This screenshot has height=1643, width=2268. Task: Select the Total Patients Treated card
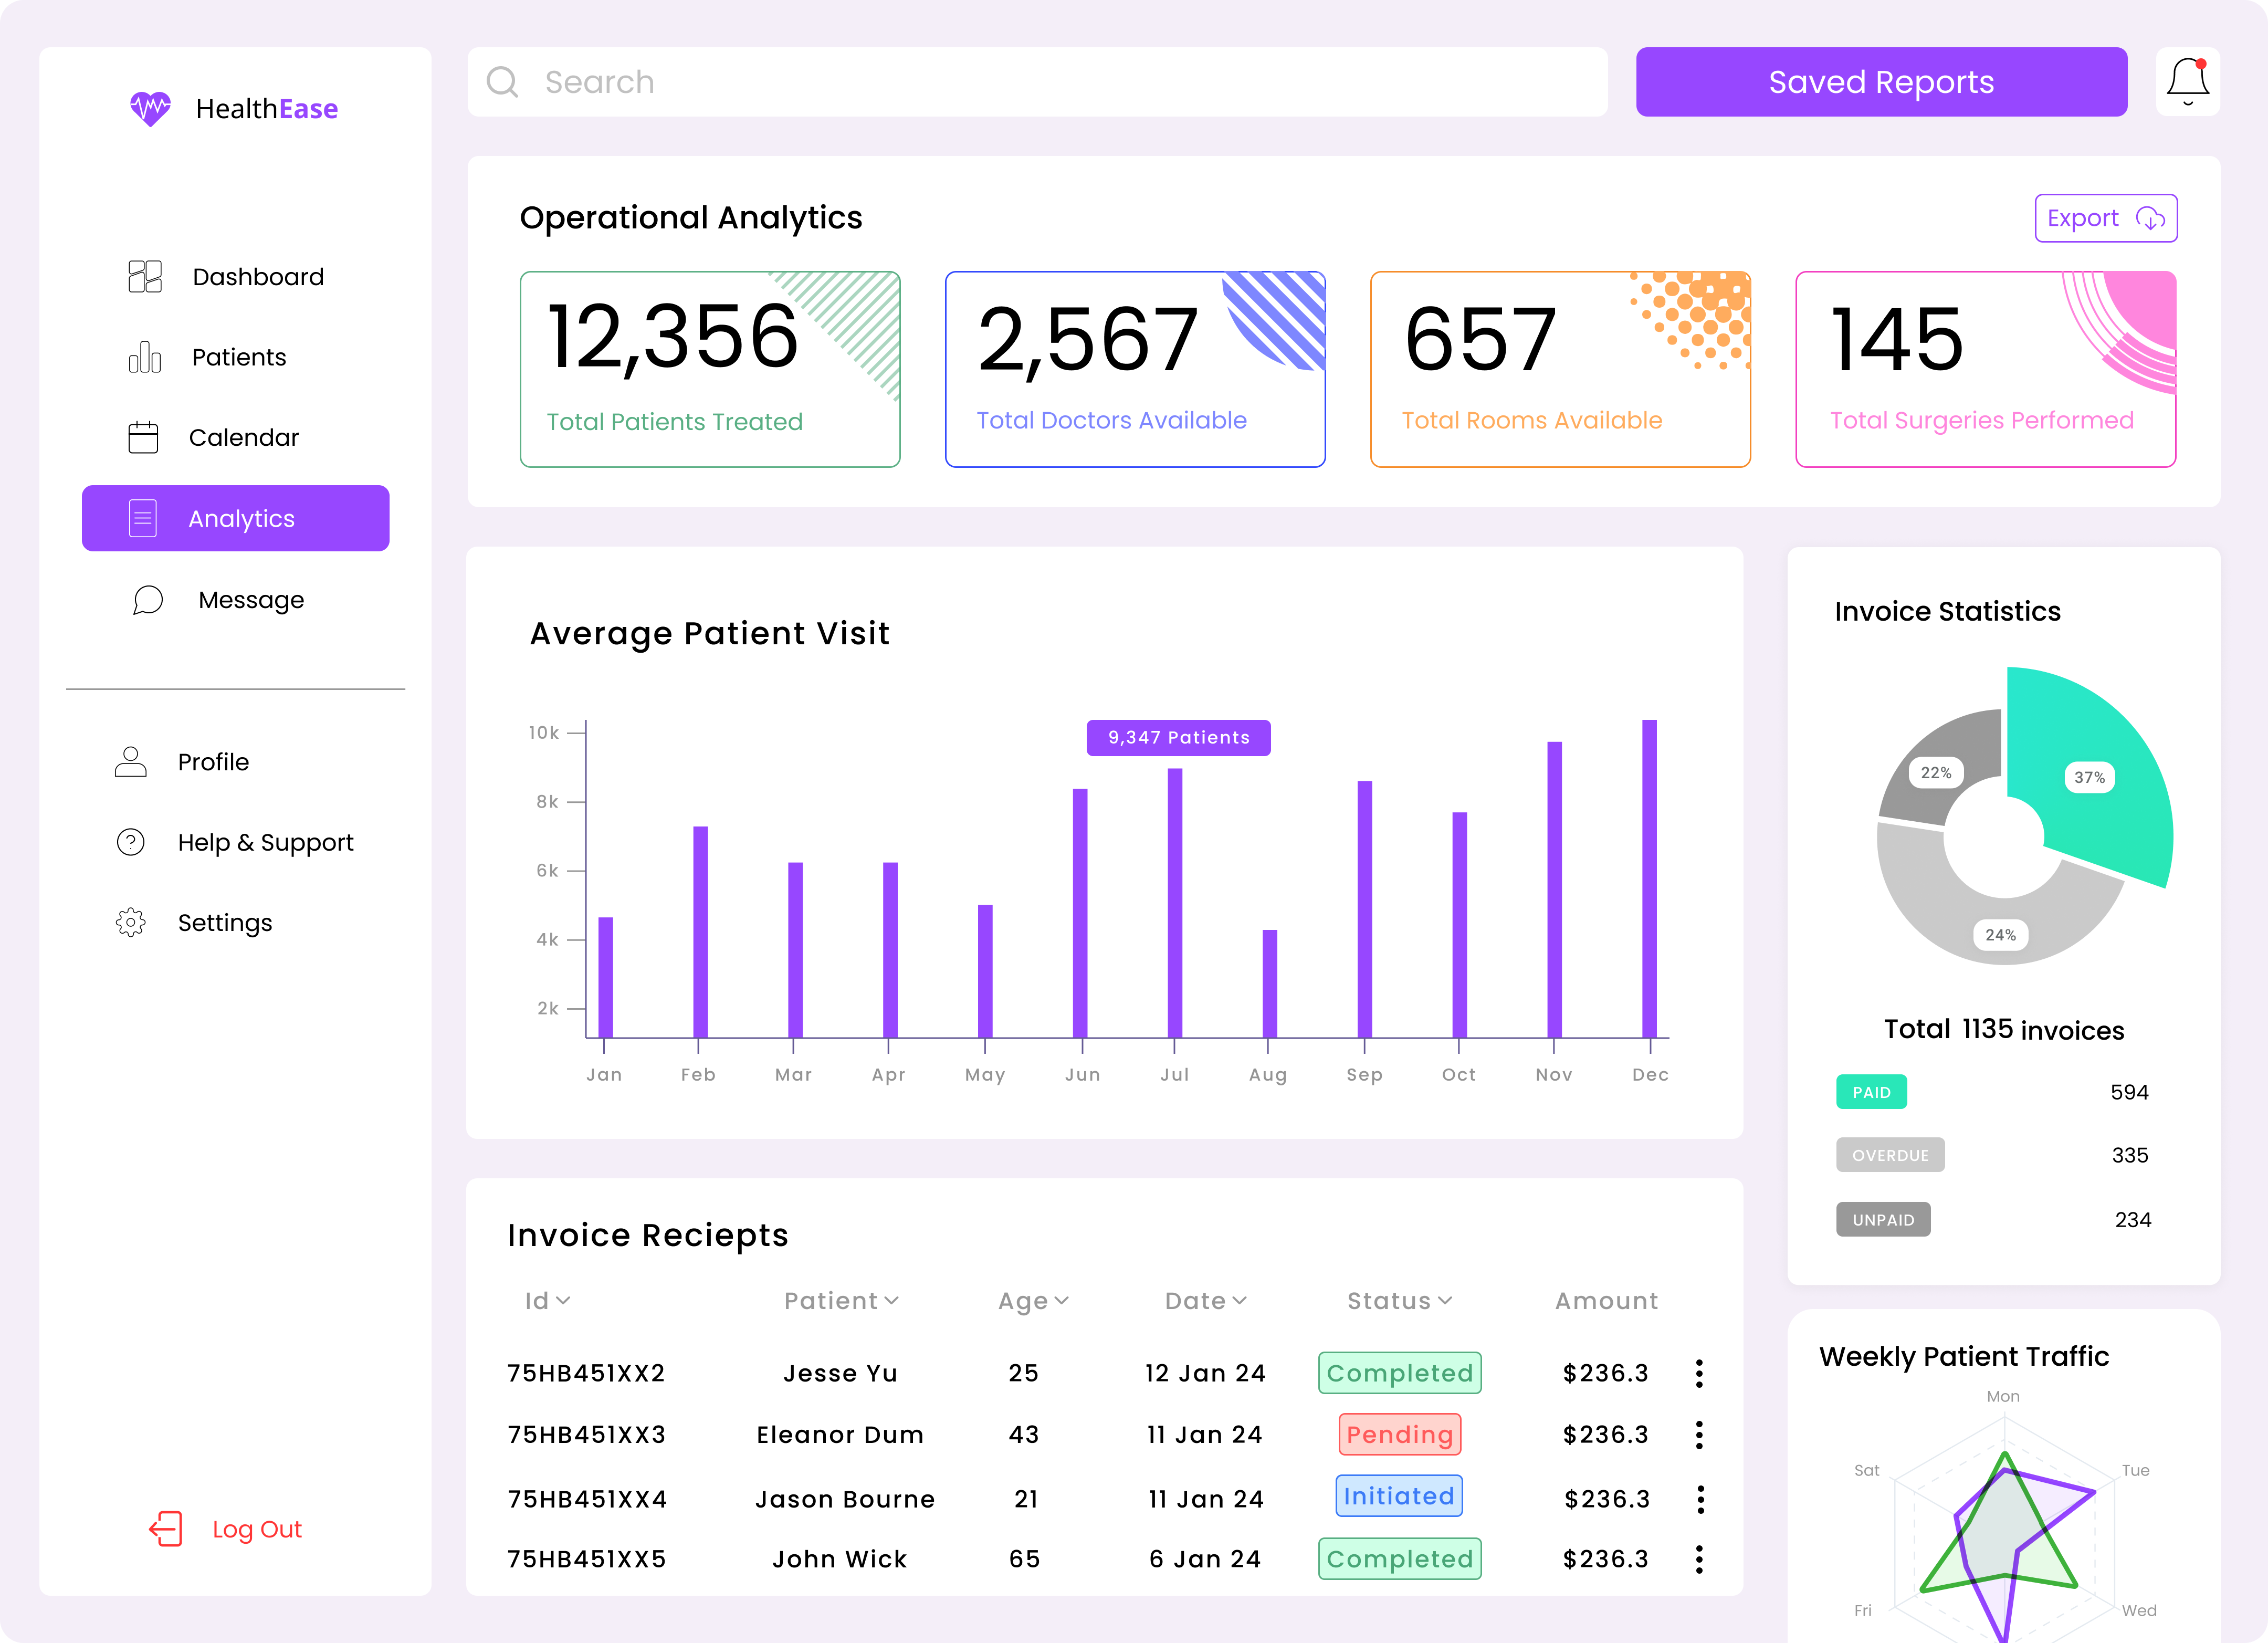point(710,369)
